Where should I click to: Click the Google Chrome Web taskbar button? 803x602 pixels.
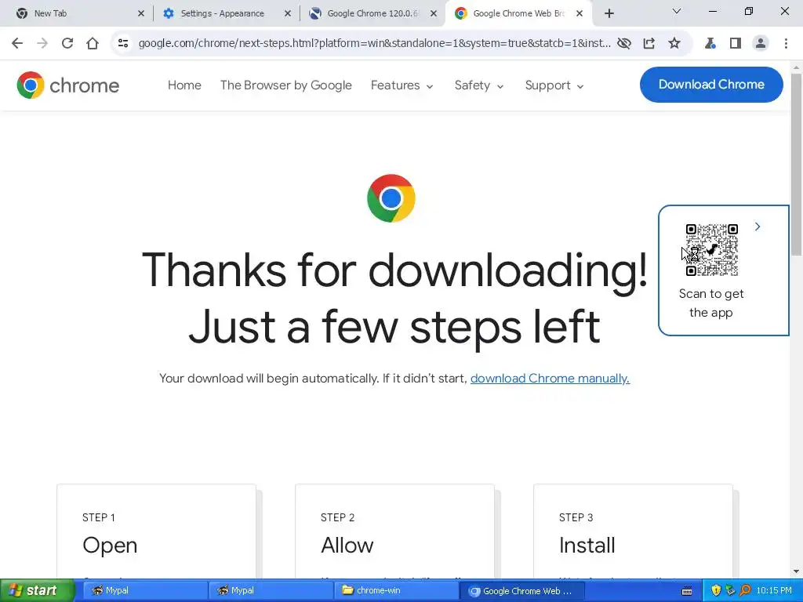[521, 591]
